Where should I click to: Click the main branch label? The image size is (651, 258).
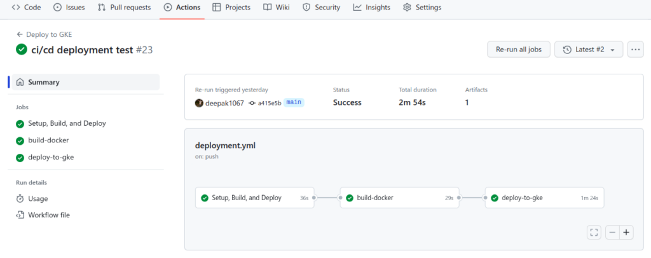pyautogui.click(x=294, y=102)
